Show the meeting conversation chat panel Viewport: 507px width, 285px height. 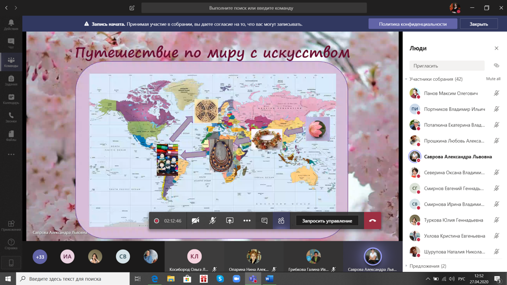tap(264, 221)
